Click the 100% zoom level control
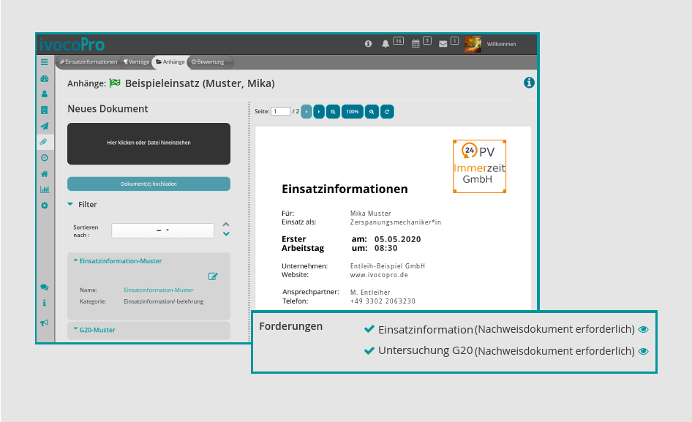The width and height of the screenshot is (692, 422). tap(352, 111)
